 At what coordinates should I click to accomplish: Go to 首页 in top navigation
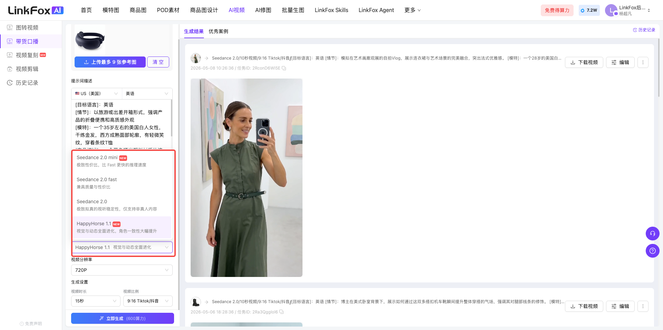coord(86,10)
